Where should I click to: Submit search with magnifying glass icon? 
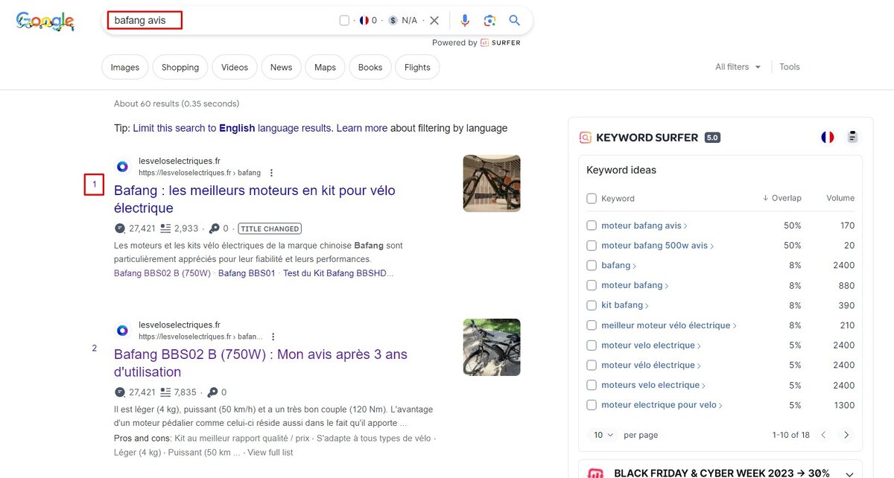pyautogui.click(x=515, y=21)
